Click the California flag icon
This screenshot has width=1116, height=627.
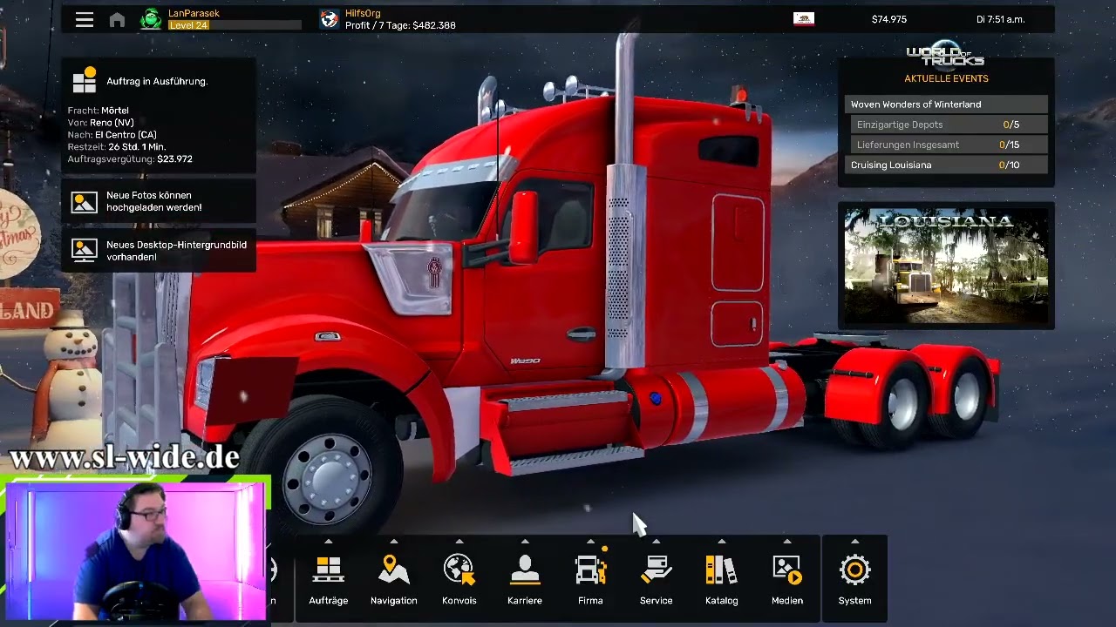point(804,19)
